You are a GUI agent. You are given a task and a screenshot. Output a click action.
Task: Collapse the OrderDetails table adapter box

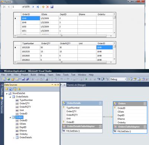click(100, 126)
